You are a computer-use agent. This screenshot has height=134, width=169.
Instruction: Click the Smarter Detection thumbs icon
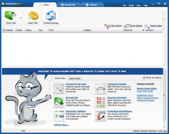point(100,102)
